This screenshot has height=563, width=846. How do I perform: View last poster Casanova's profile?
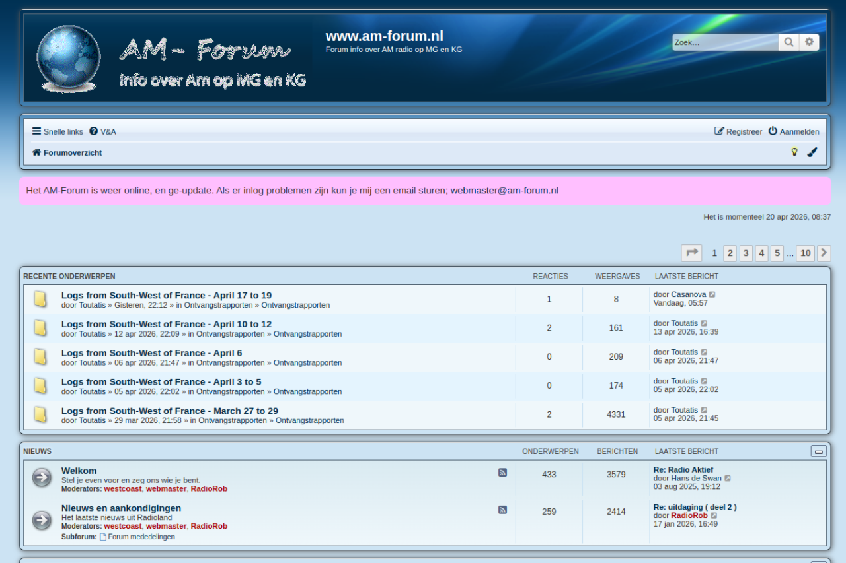[689, 294]
